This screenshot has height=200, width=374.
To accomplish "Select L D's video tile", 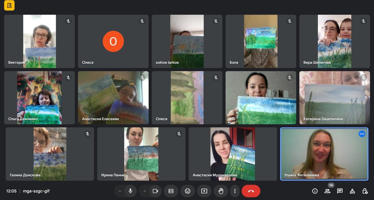I will click(x=261, y=98).
